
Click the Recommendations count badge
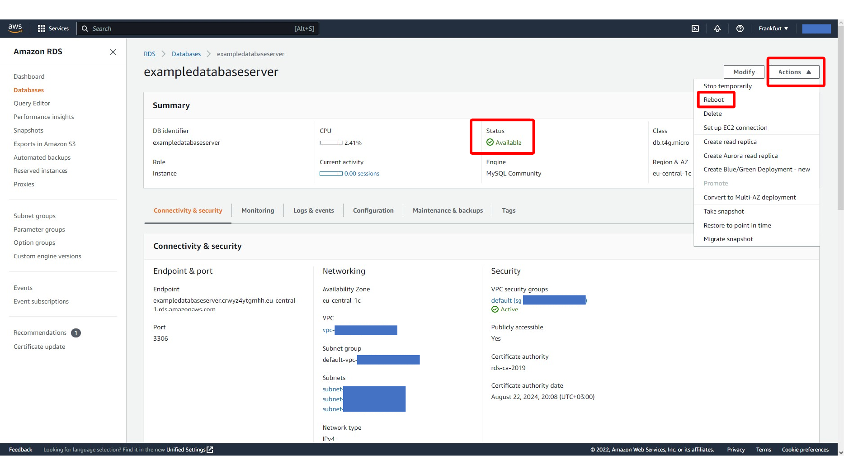[76, 333]
